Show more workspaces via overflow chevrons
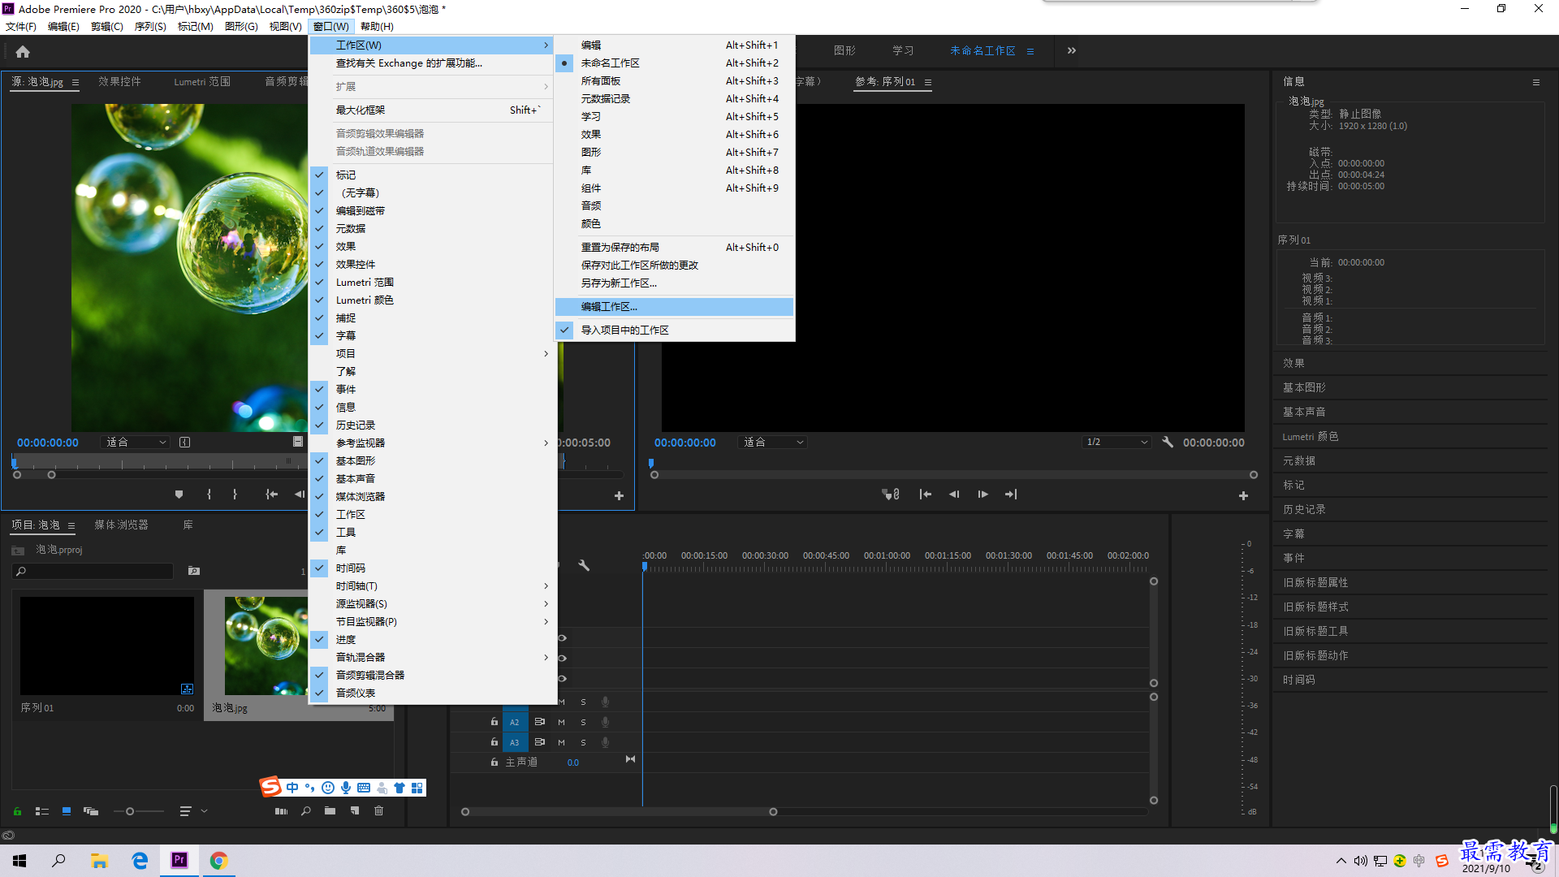 coord(1072,50)
